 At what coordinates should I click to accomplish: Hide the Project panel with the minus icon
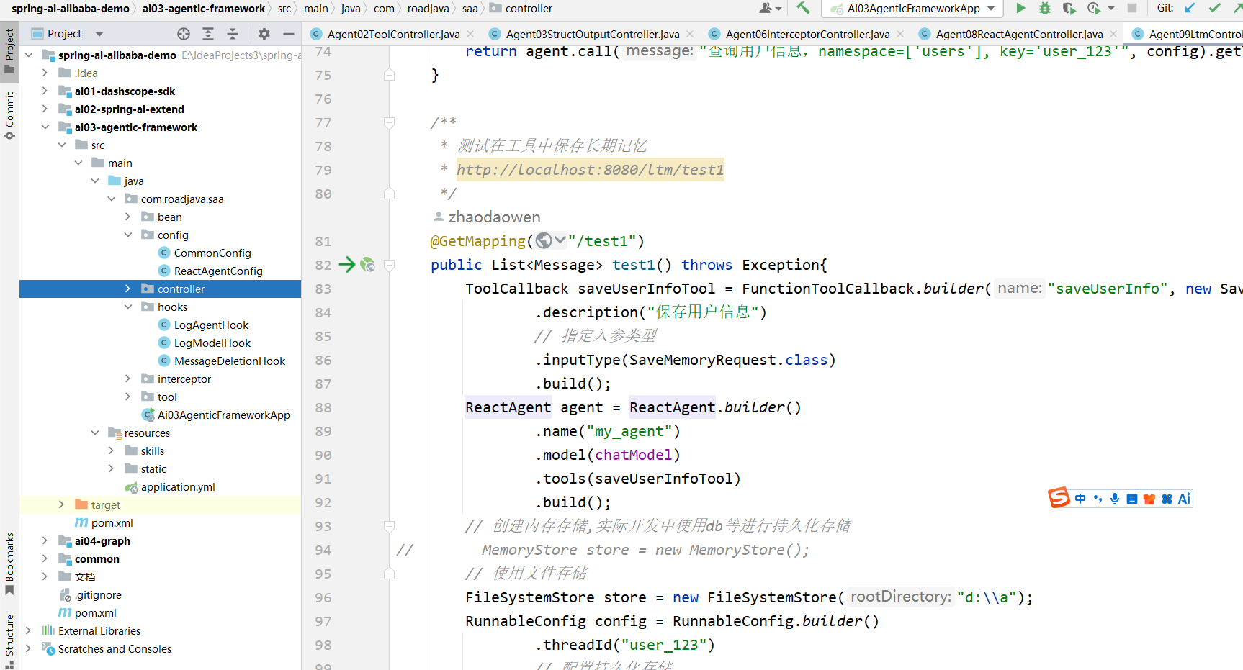tap(289, 34)
